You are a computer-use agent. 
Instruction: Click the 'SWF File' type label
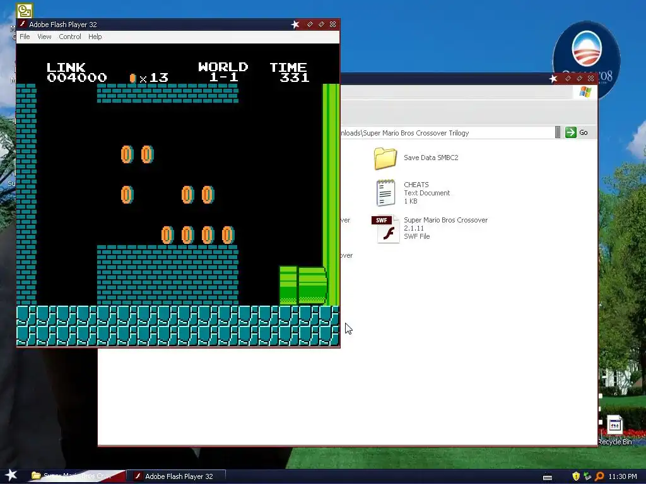[x=416, y=236]
